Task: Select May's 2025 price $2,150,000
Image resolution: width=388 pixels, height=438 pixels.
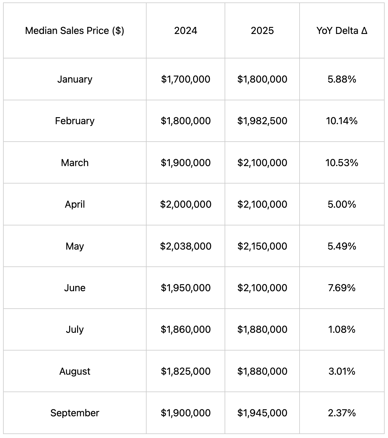Action: pyautogui.click(x=262, y=246)
